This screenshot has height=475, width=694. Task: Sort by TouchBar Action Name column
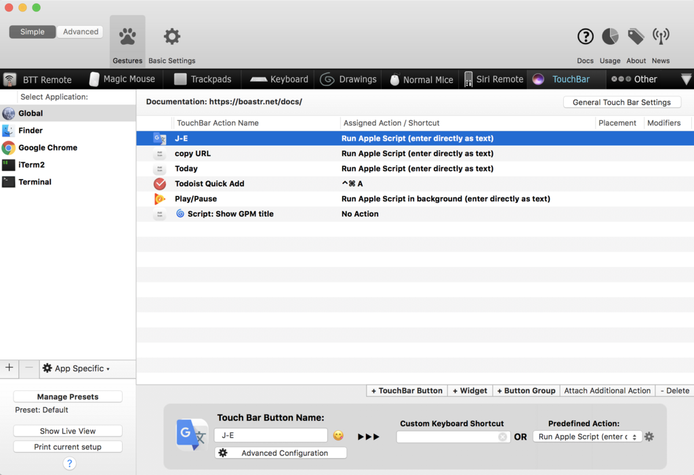[x=256, y=123]
